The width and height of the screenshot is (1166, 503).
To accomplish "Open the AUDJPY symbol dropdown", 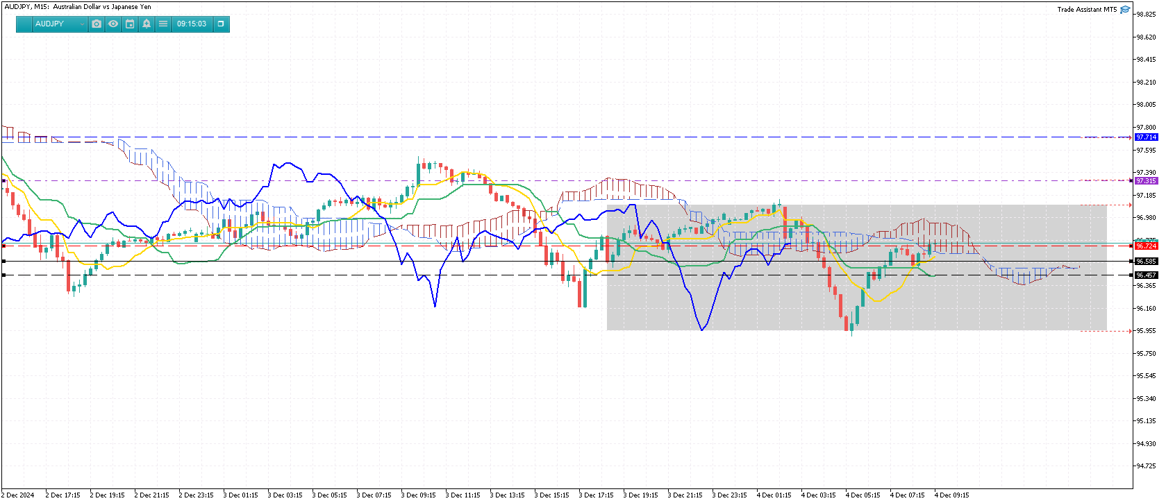I will click(59, 24).
